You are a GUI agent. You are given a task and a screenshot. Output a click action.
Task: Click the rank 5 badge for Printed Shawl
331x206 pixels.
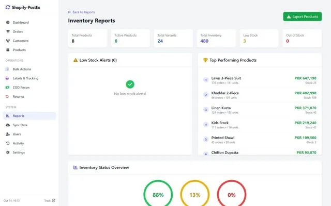206,140
